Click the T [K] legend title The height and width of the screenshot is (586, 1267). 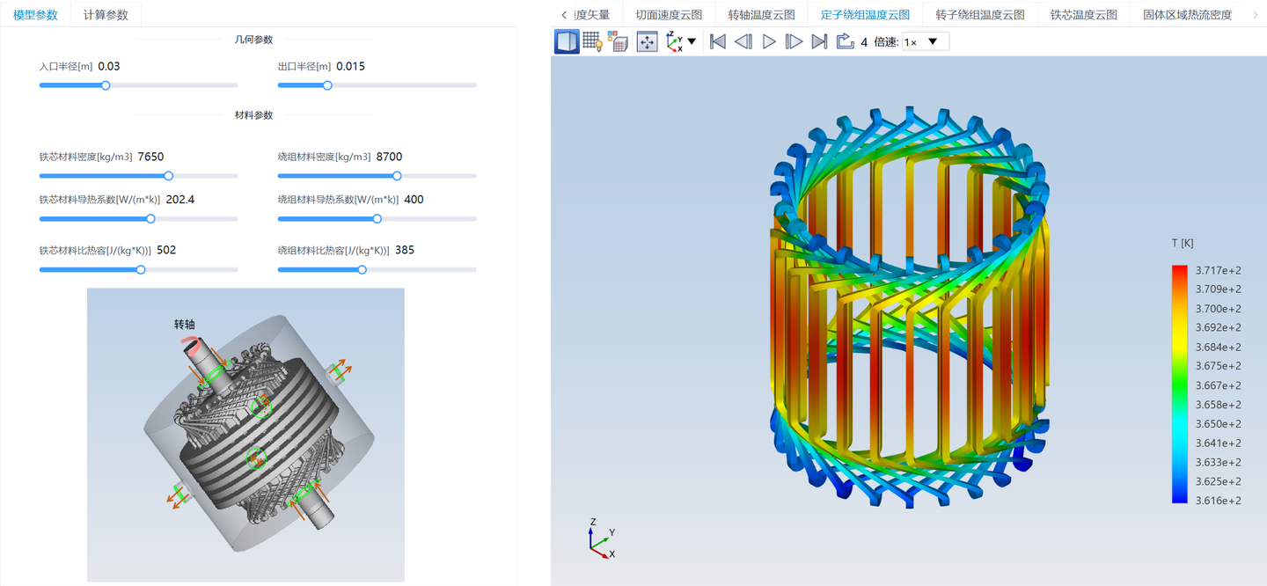1183,243
